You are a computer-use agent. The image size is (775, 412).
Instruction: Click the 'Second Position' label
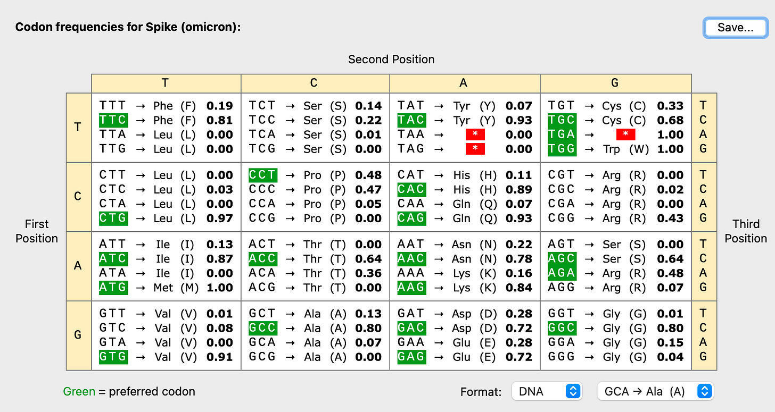coord(391,59)
